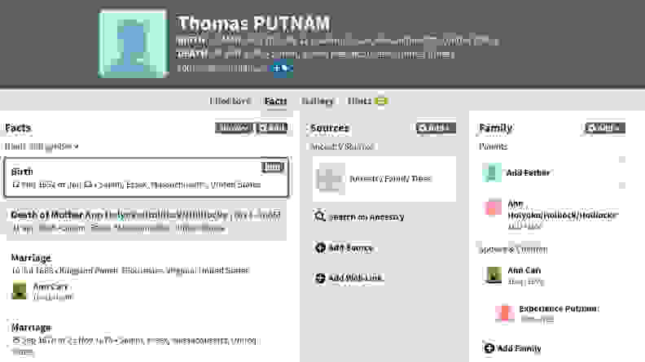This screenshot has height=362, width=645.
Task: Click the Add Source plus icon
Action: click(320, 248)
